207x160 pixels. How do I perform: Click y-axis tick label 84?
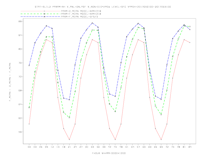[x=20, y=35]
